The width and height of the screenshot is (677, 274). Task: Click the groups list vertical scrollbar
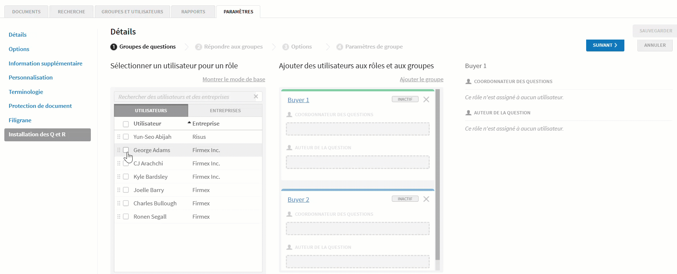click(438, 175)
